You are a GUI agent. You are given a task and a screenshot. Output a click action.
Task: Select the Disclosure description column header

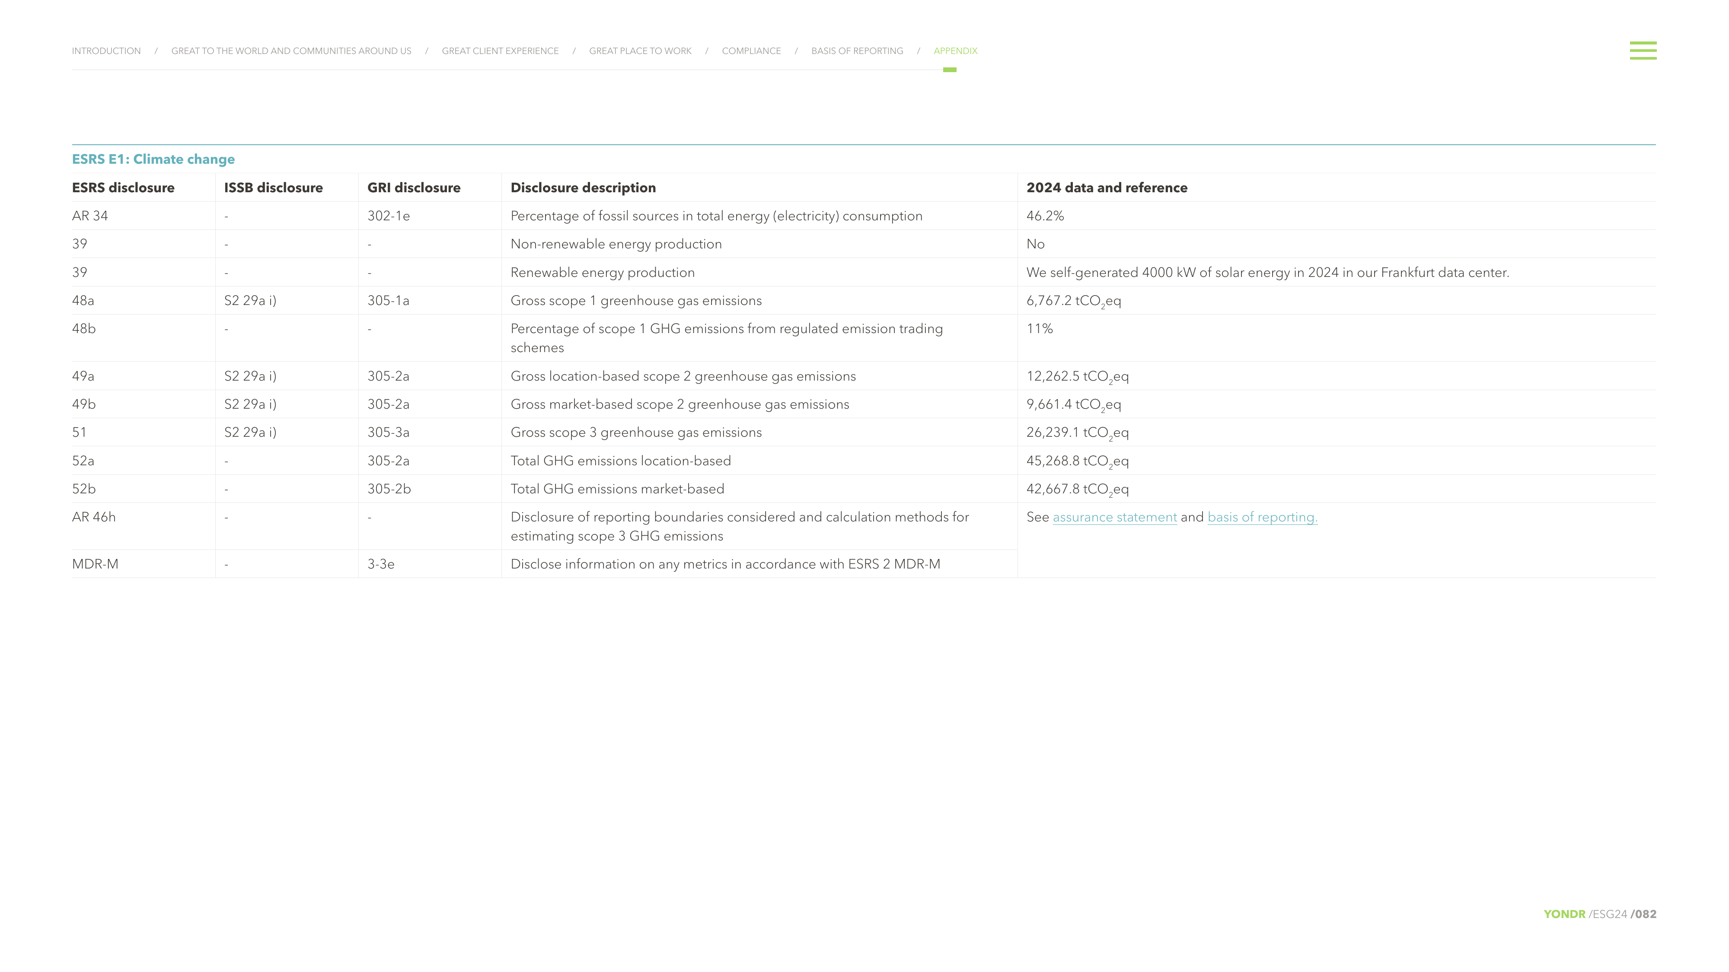(x=583, y=188)
